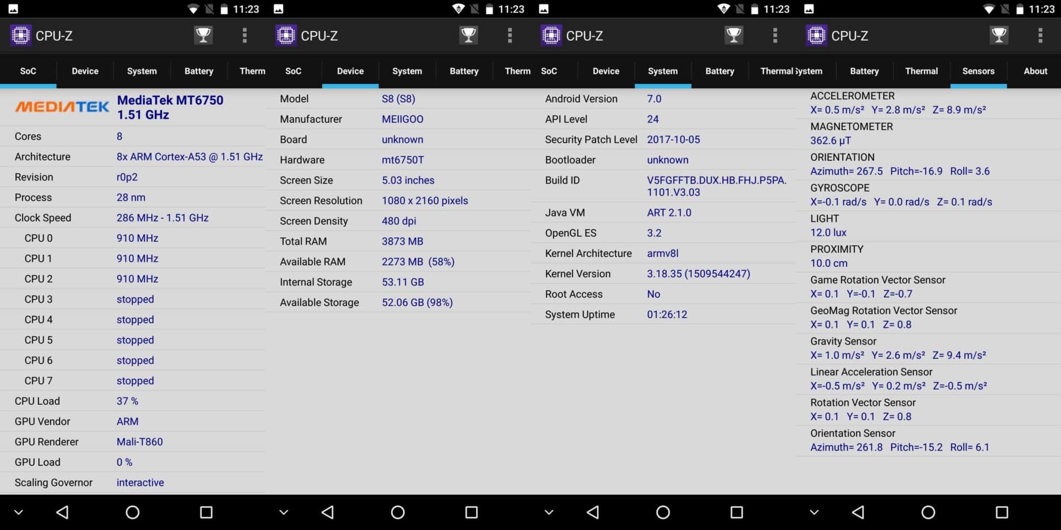
Task: Open the overflow menu on the Device screen
Action: 510,35
